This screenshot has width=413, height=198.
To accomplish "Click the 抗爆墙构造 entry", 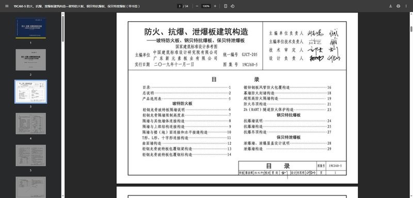I will pos(288,127).
